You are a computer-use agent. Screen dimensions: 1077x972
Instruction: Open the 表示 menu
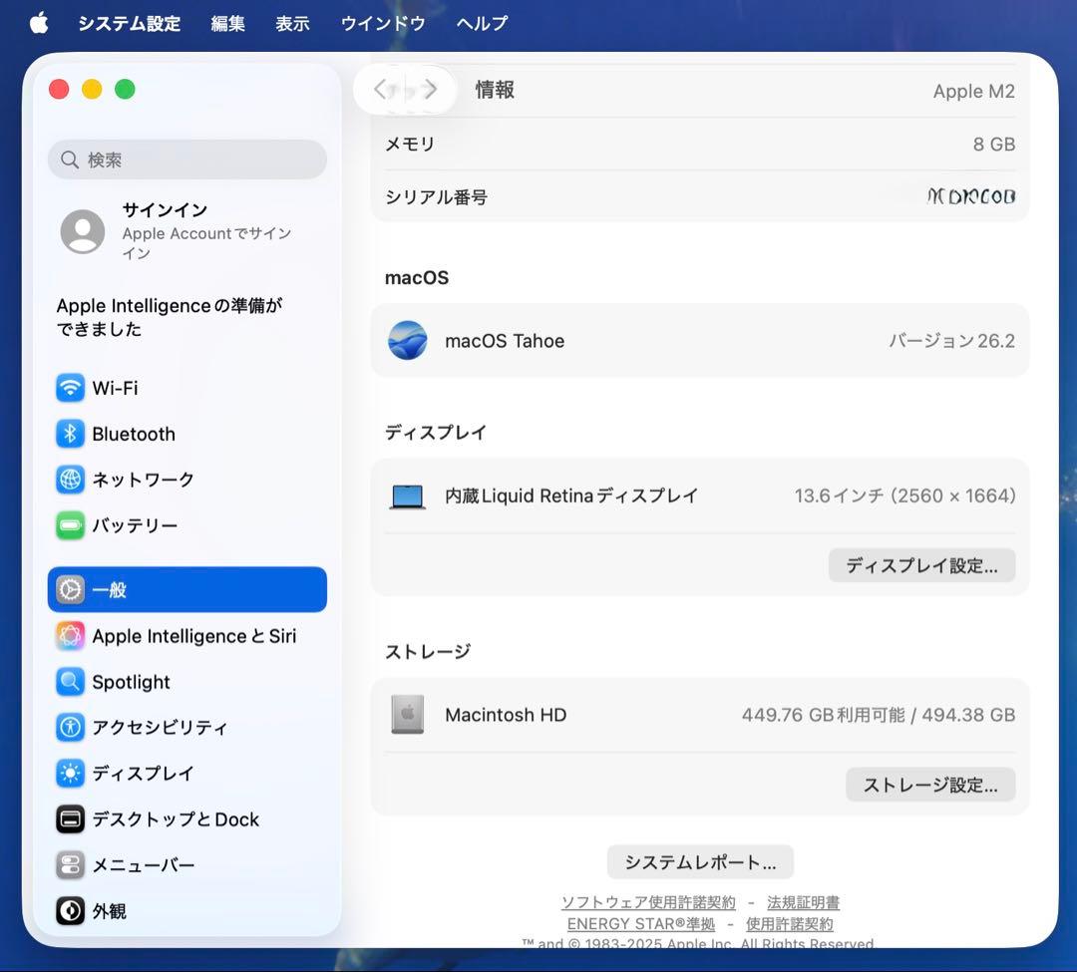pyautogui.click(x=292, y=23)
